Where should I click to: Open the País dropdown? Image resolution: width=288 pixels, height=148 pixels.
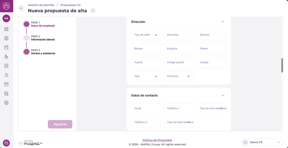146,76
